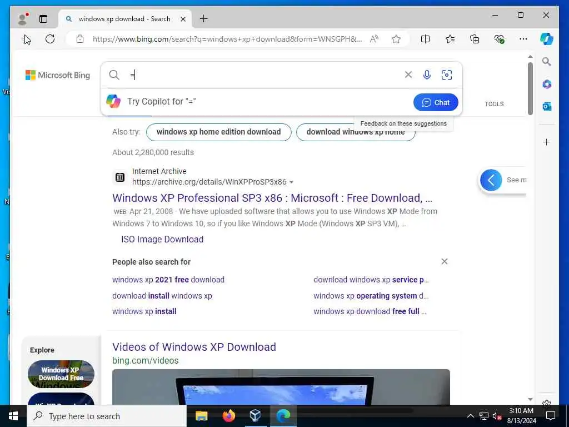
Task: Play the Windows XP video thumbnail
Action: pyautogui.click(x=281, y=387)
